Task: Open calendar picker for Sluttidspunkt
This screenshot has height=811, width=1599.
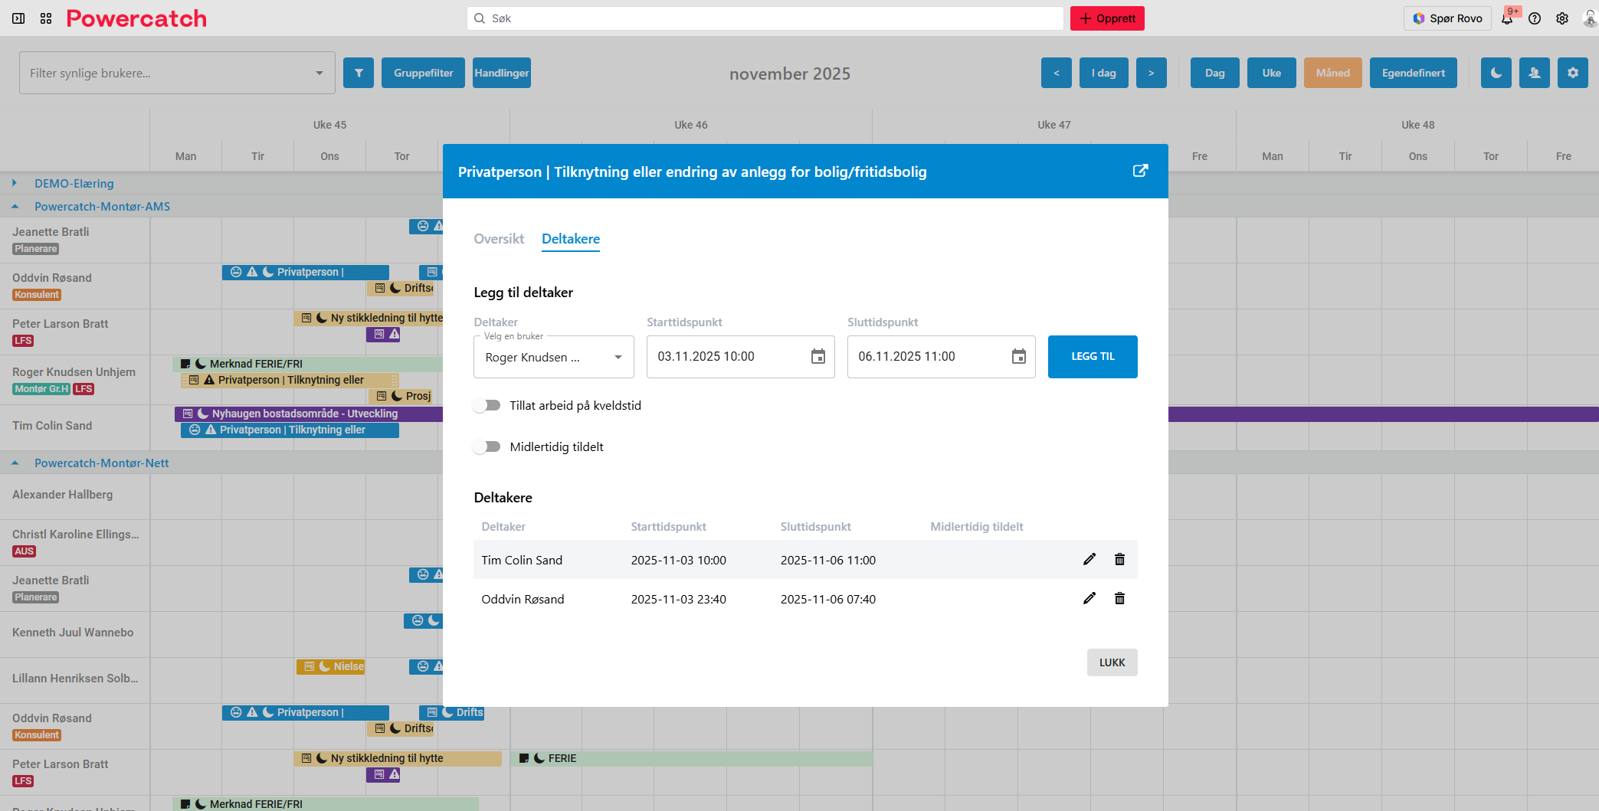Action: pos(1018,357)
